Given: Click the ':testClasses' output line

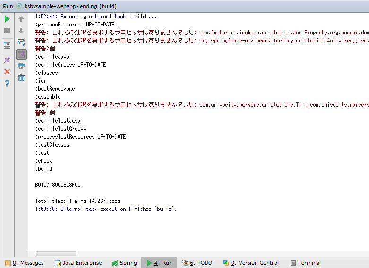Looking at the screenshot, I should click(52, 145).
